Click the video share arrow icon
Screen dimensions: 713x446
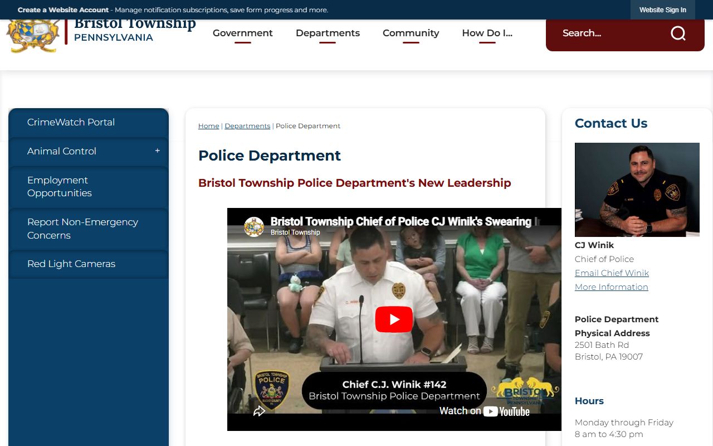point(259,411)
